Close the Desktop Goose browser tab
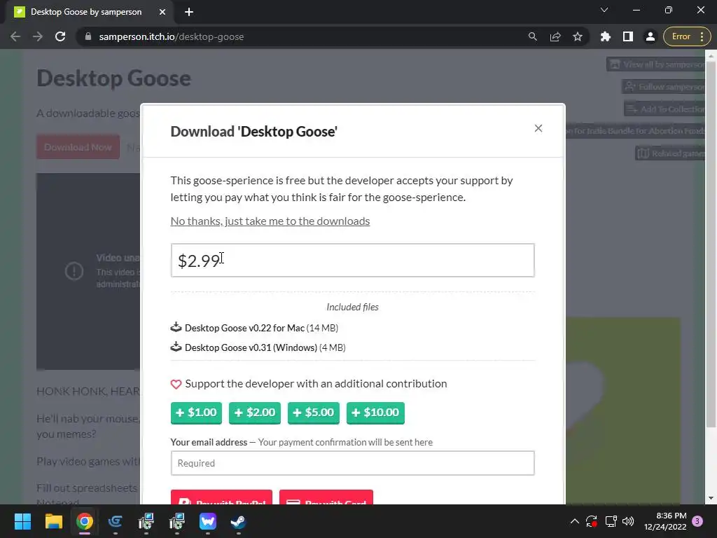This screenshot has height=538, width=717. [x=162, y=12]
